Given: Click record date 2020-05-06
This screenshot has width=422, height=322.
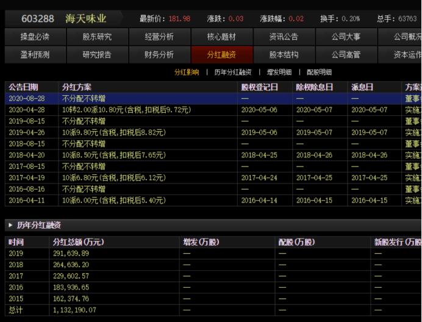Looking at the screenshot, I should (259, 110).
